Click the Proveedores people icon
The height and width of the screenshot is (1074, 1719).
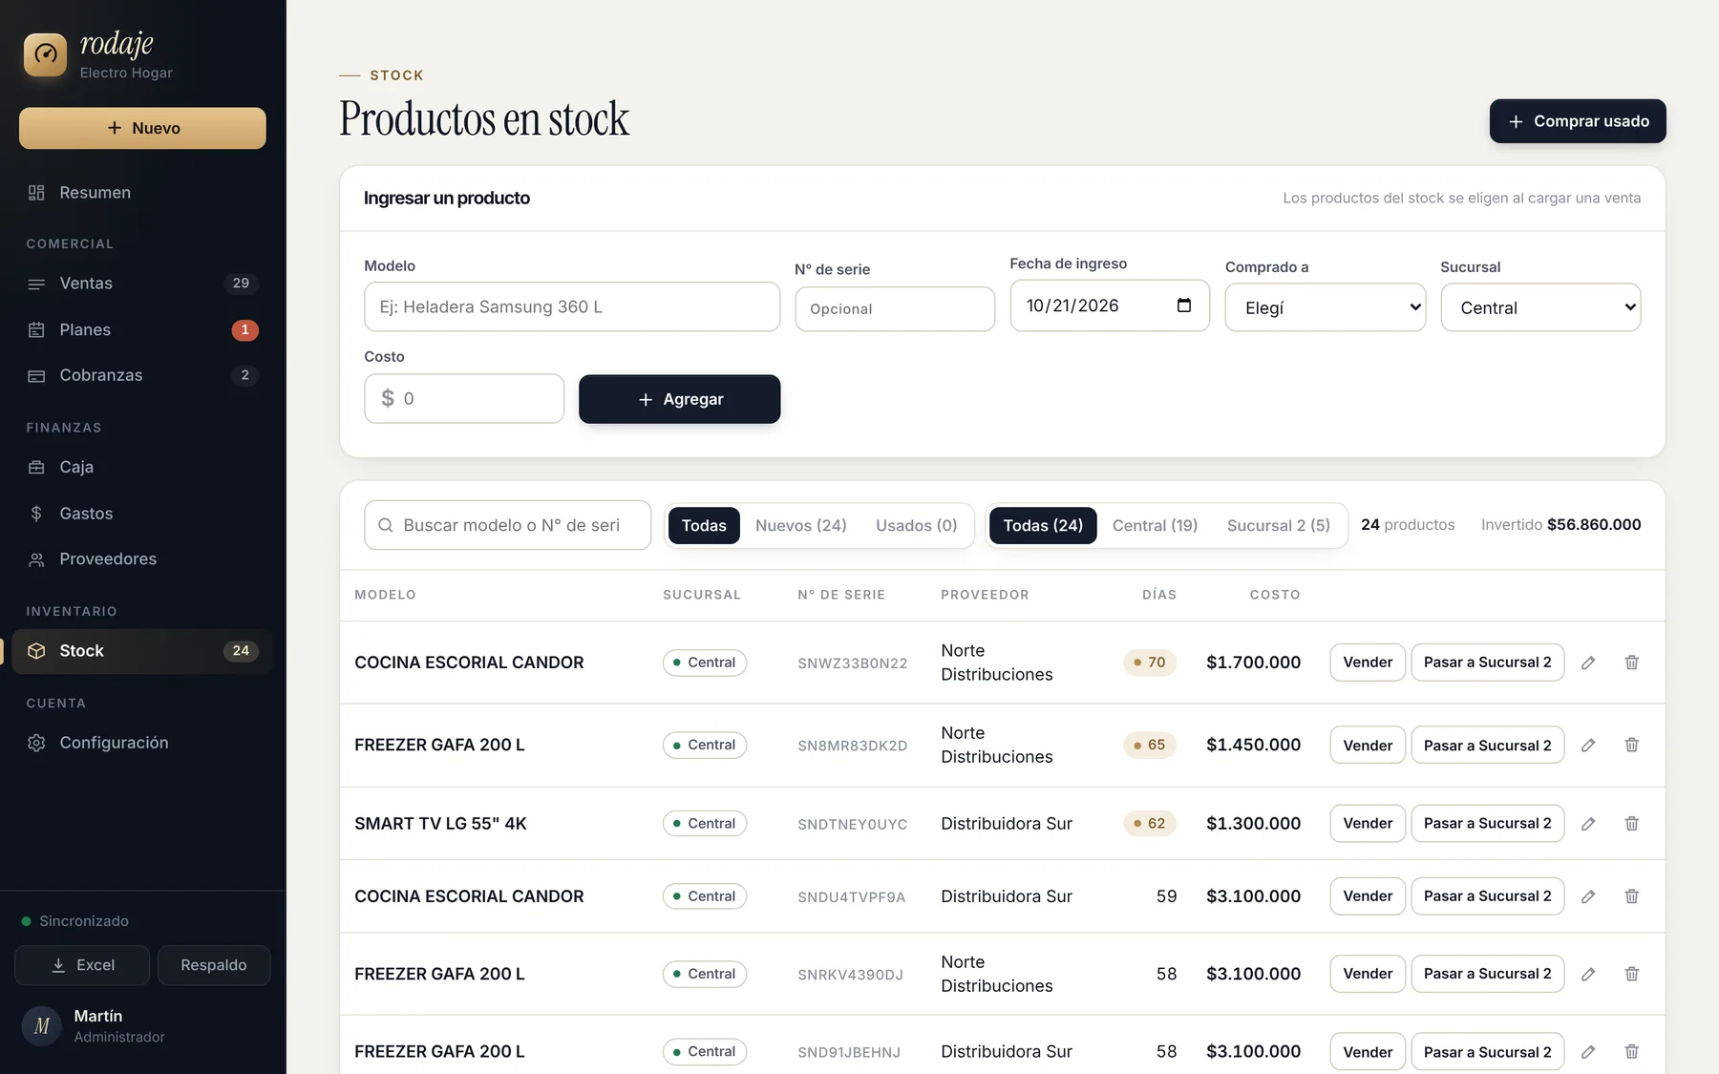click(36, 559)
